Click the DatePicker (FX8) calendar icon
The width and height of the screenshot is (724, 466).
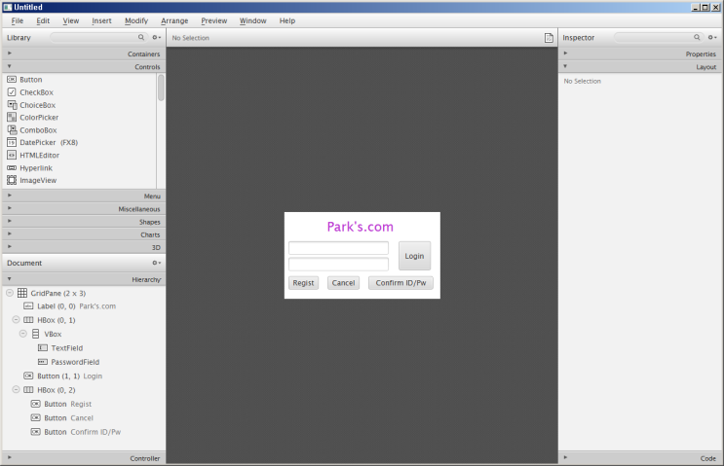click(12, 142)
